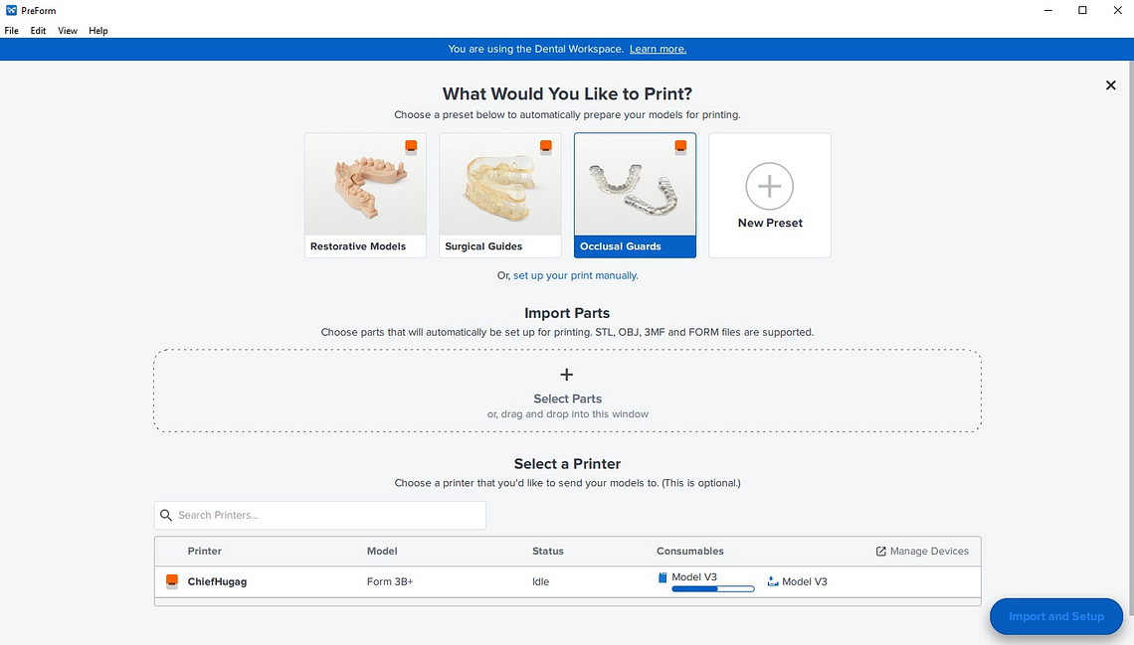Click the blue resin cartridge icon
Viewport: 1134px width, 645px height.
tap(662, 577)
